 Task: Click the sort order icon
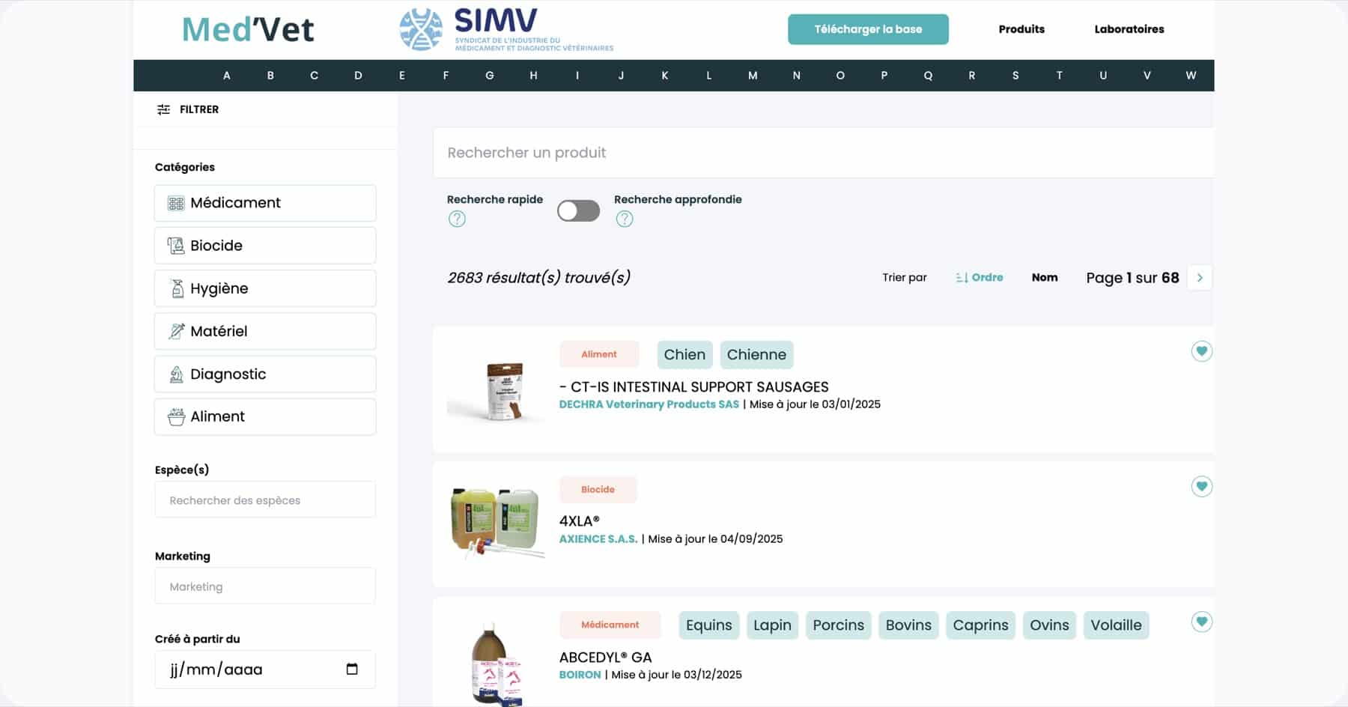(x=962, y=277)
